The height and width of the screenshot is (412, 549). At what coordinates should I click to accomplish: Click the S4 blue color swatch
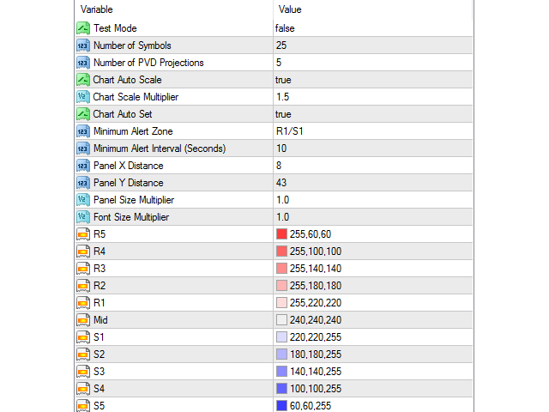pos(282,388)
